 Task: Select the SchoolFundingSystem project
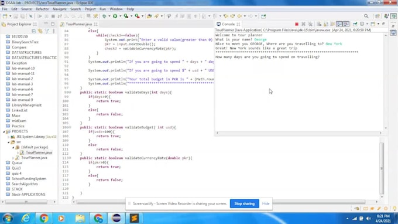pyautogui.click(x=29, y=179)
